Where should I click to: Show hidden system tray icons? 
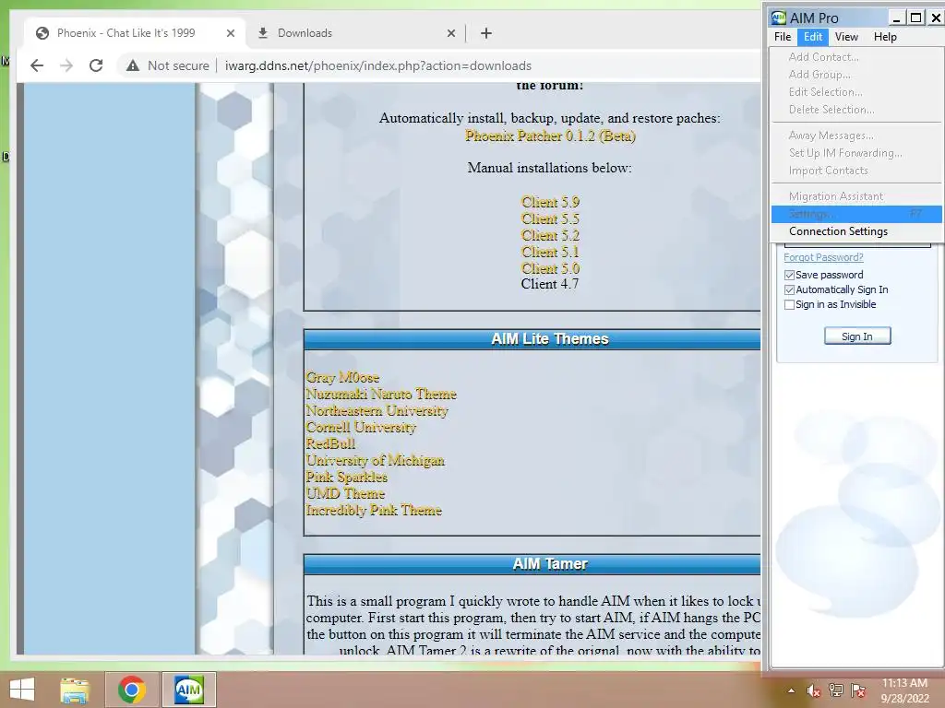791,690
